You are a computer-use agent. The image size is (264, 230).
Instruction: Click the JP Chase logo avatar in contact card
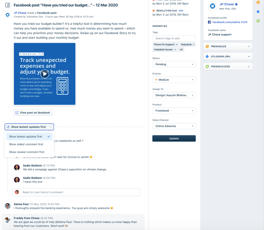click(x=213, y=6)
